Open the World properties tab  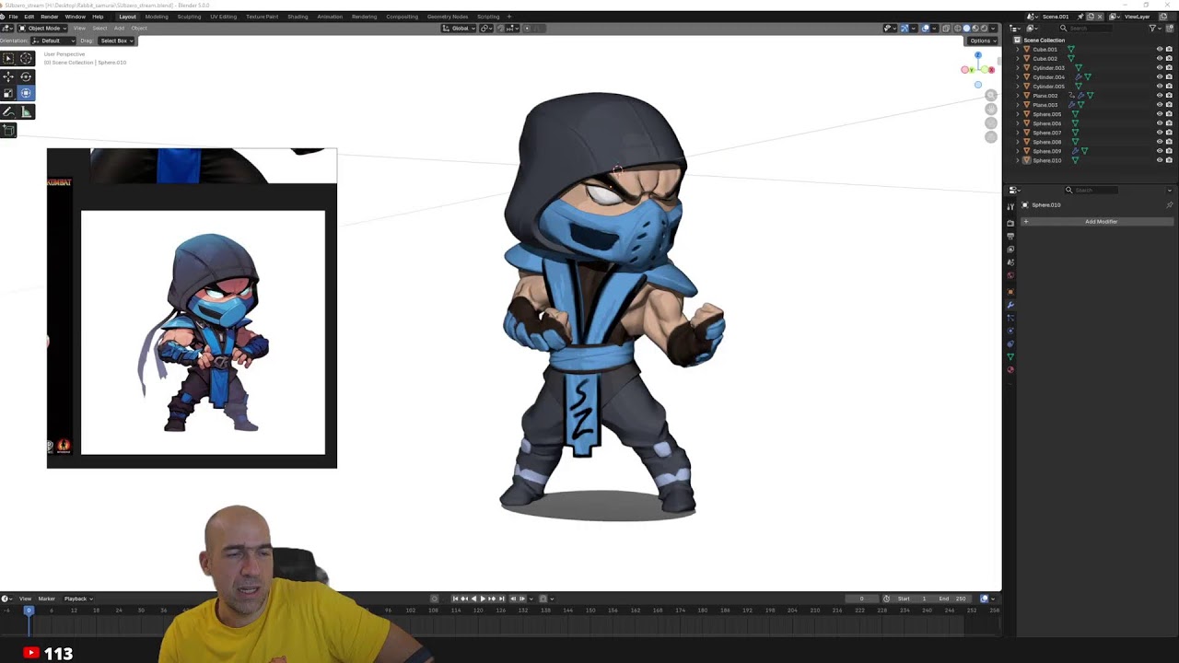point(1010,275)
